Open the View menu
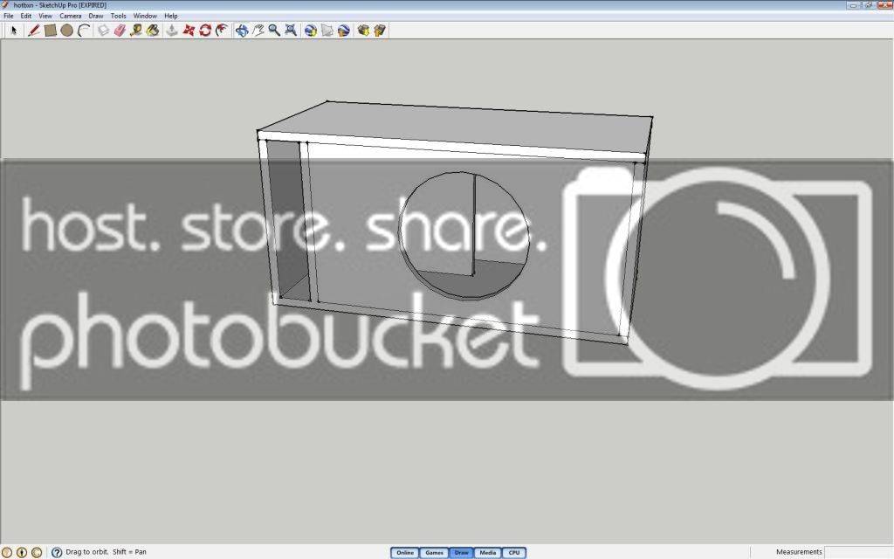The image size is (894, 559). pos(45,16)
